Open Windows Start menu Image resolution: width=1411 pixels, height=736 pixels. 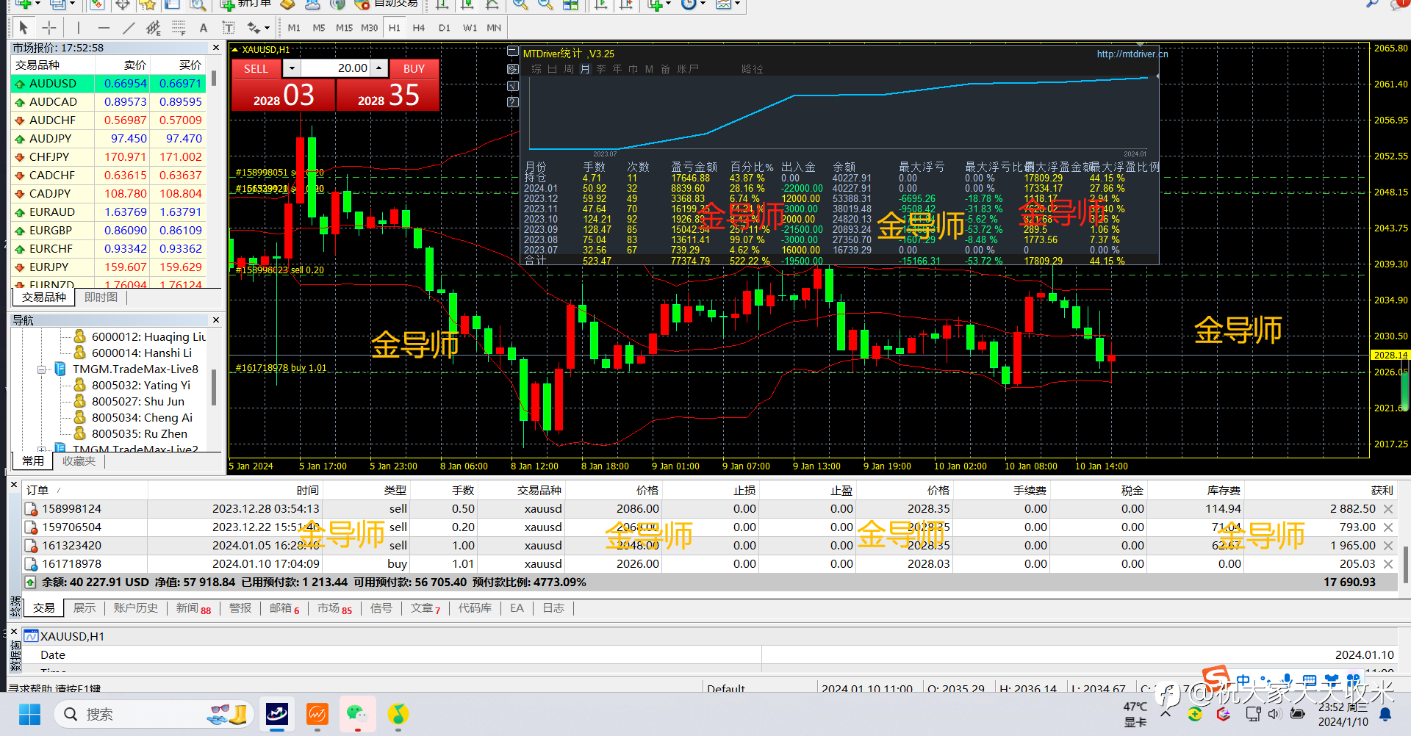coord(29,714)
